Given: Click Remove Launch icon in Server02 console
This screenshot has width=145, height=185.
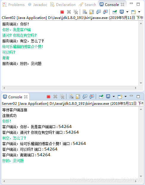Looking at the screenshot, I should [55, 97].
